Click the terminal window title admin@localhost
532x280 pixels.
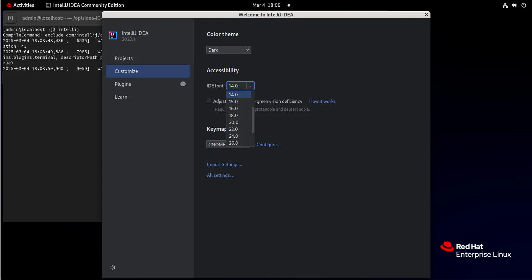62,18
